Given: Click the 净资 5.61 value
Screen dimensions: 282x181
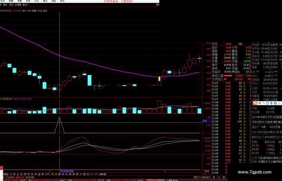Looking at the screenshot, I should click(228, 68).
